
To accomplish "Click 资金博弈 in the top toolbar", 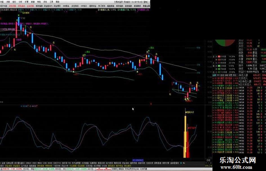I will (x=57, y=6).
